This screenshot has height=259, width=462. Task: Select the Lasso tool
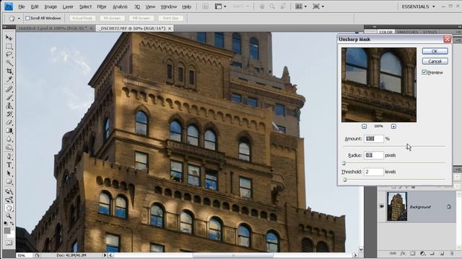(x=9, y=55)
